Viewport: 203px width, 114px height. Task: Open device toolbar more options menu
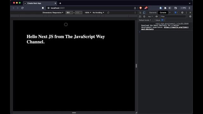[135, 13]
